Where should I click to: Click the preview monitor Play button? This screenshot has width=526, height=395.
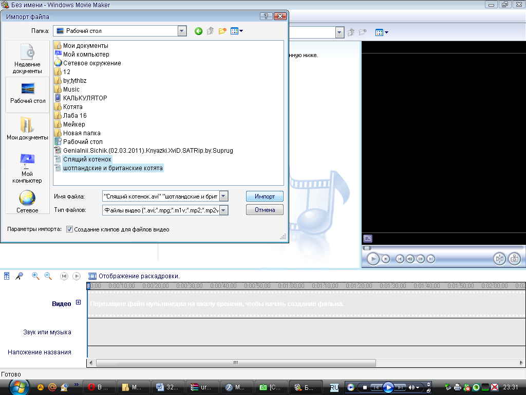[x=373, y=259]
